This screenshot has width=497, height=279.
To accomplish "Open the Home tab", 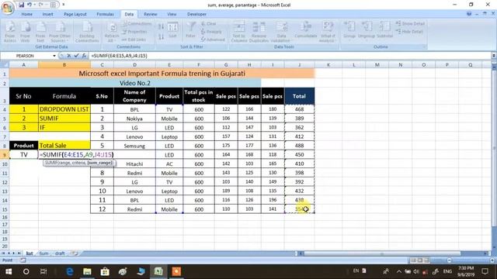I will [x=27, y=14].
